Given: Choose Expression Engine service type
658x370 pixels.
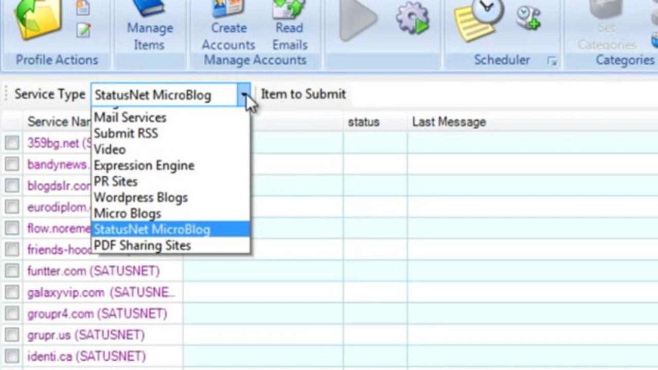Looking at the screenshot, I should (144, 165).
